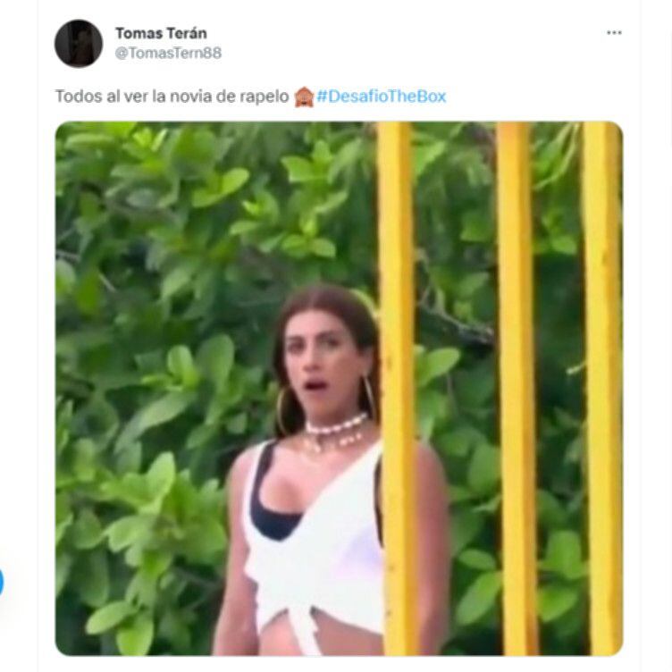
Task: Open the #DesafioTheBox hashtag
Action: pos(381,96)
